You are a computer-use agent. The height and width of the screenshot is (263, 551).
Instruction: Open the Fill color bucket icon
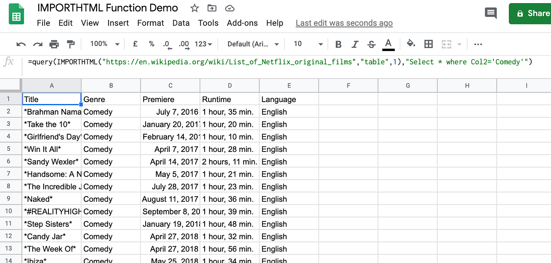coord(411,44)
